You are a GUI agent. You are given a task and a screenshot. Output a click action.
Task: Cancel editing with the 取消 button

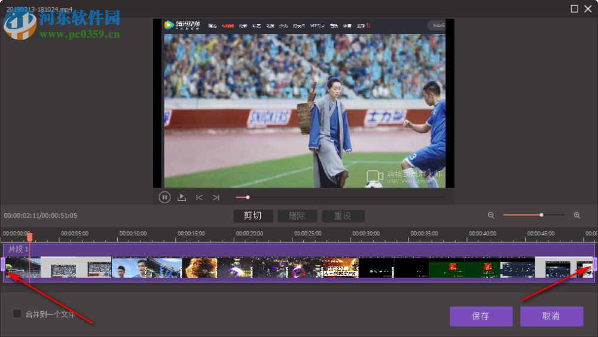(x=551, y=316)
